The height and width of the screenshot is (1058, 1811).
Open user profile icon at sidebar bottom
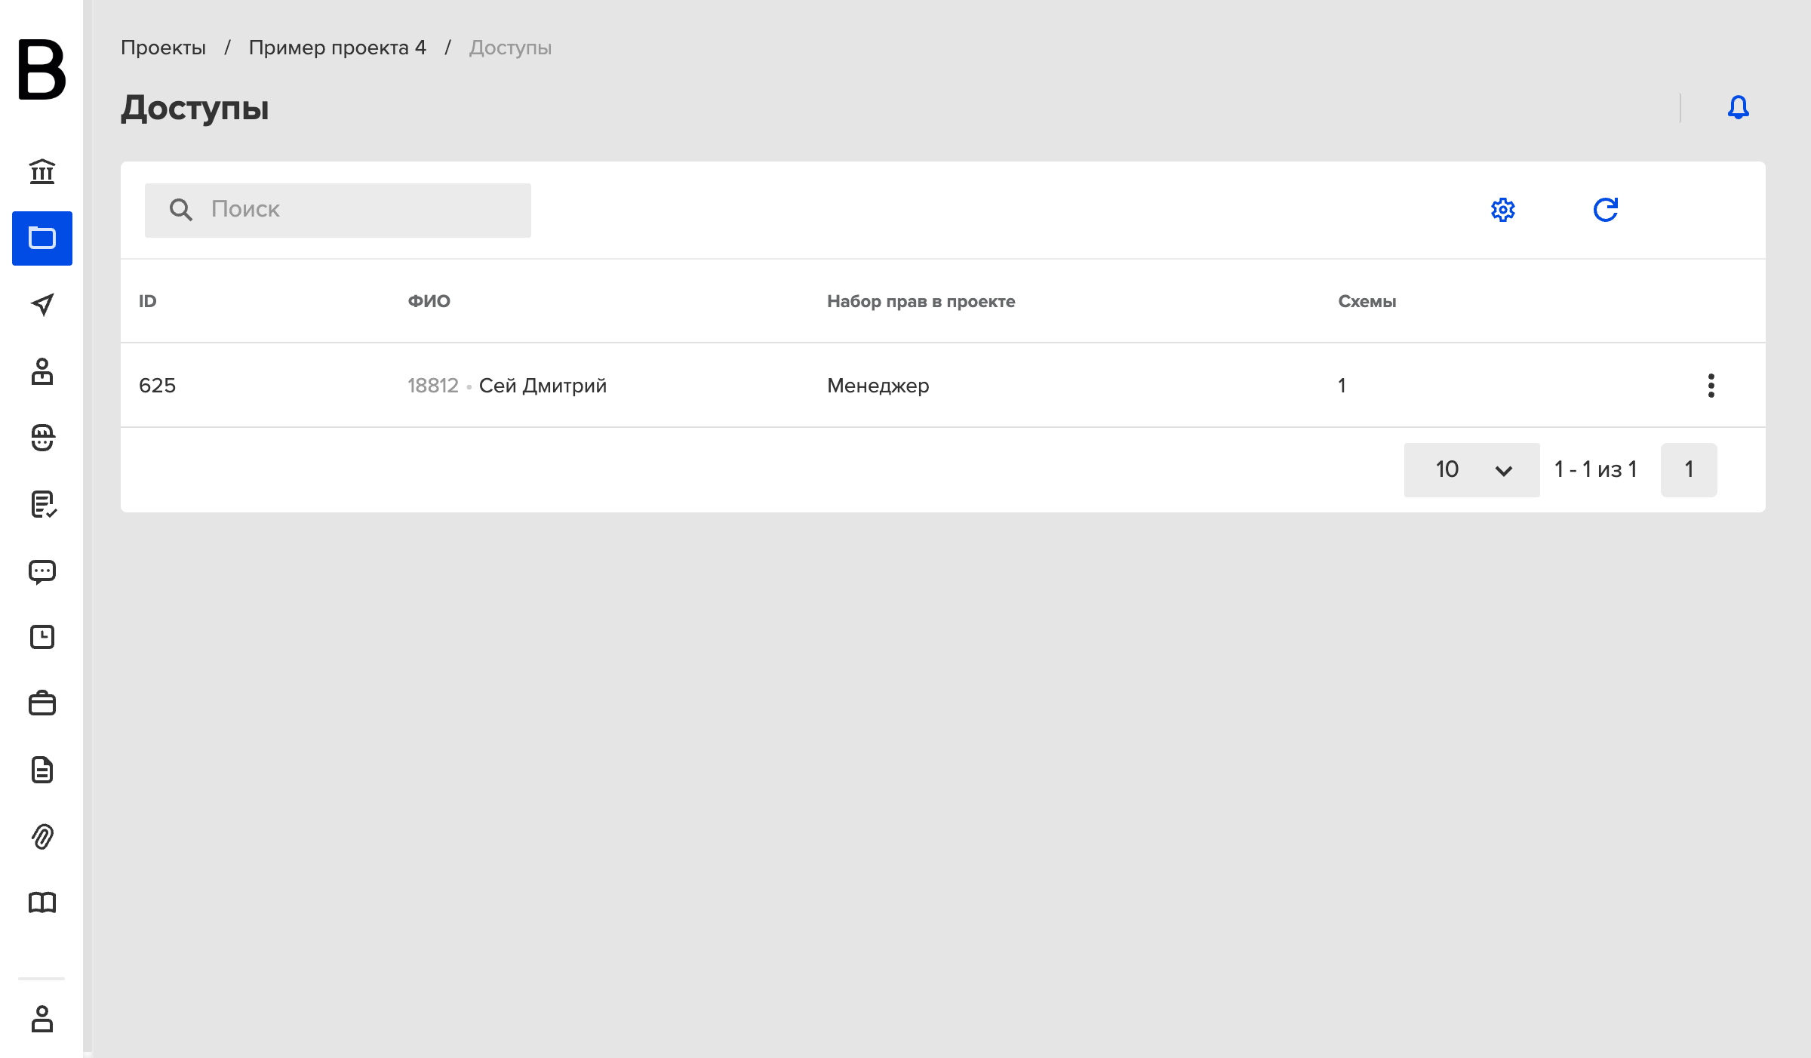pyautogui.click(x=42, y=1019)
